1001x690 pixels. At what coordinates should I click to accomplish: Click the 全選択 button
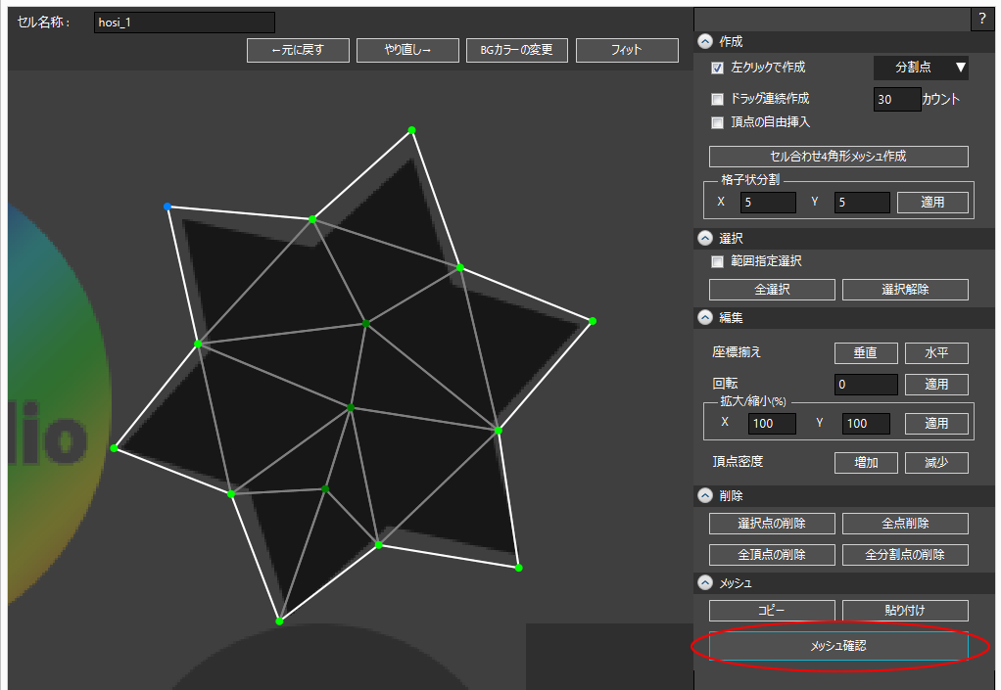(x=772, y=290)
